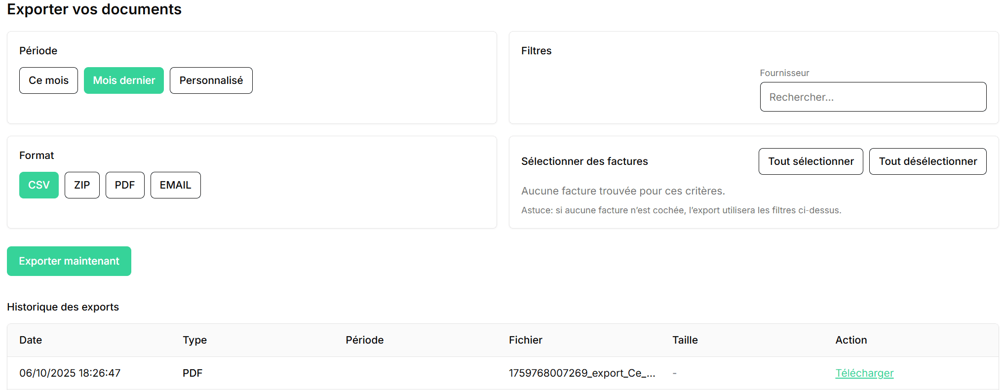Click the 'Tout sélectionner' button
The image size is (1003, 390).
811,161
